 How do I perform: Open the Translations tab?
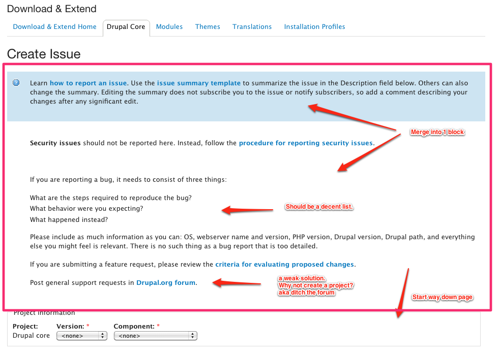[x=252, y=27]
